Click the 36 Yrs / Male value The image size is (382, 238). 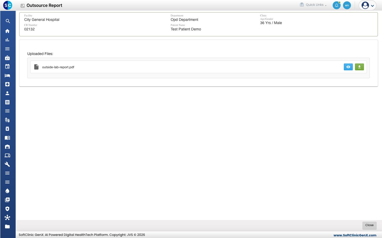point(271,23)
